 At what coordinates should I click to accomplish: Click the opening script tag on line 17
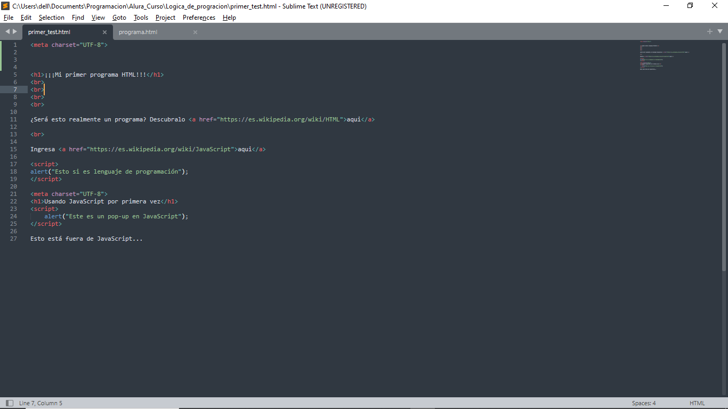click(x=44, y=164)
